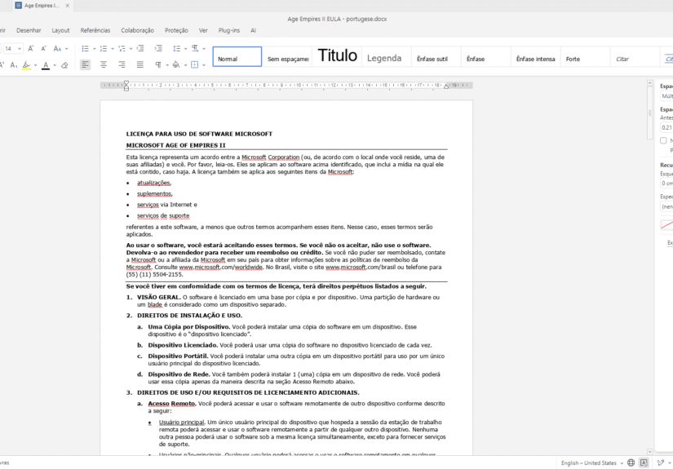Center align the paragraph text

coord(104,64)
